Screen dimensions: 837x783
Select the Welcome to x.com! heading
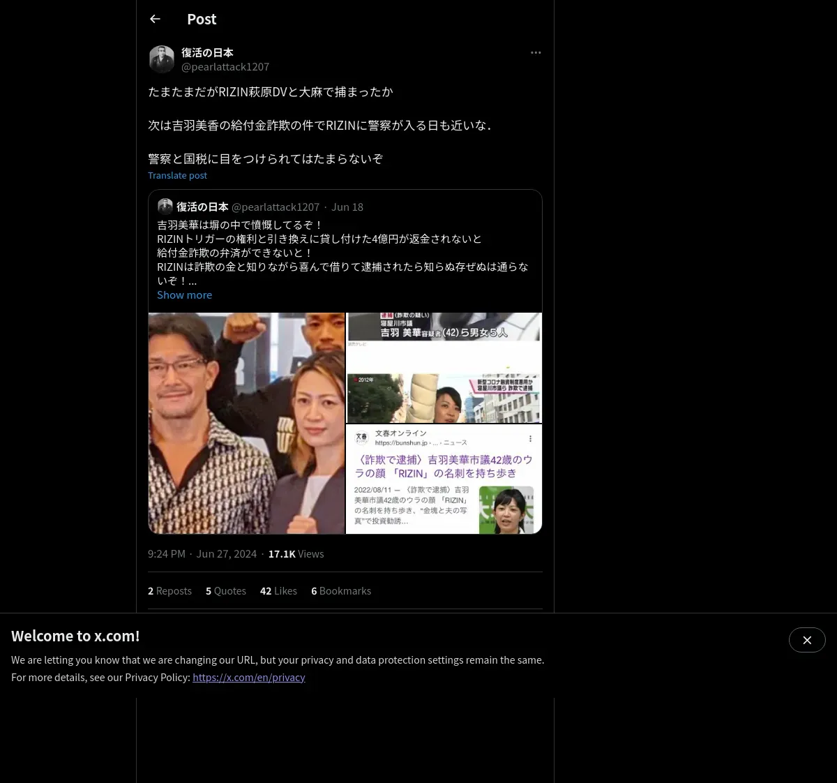coord(75,636)
